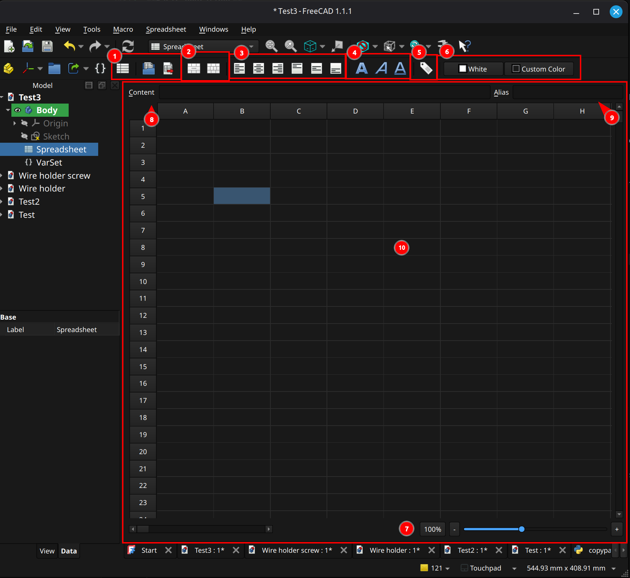The height and width of the screenshot is (578, 630).
Task: Set the cell alias with the tag icon
Action: 426,68
